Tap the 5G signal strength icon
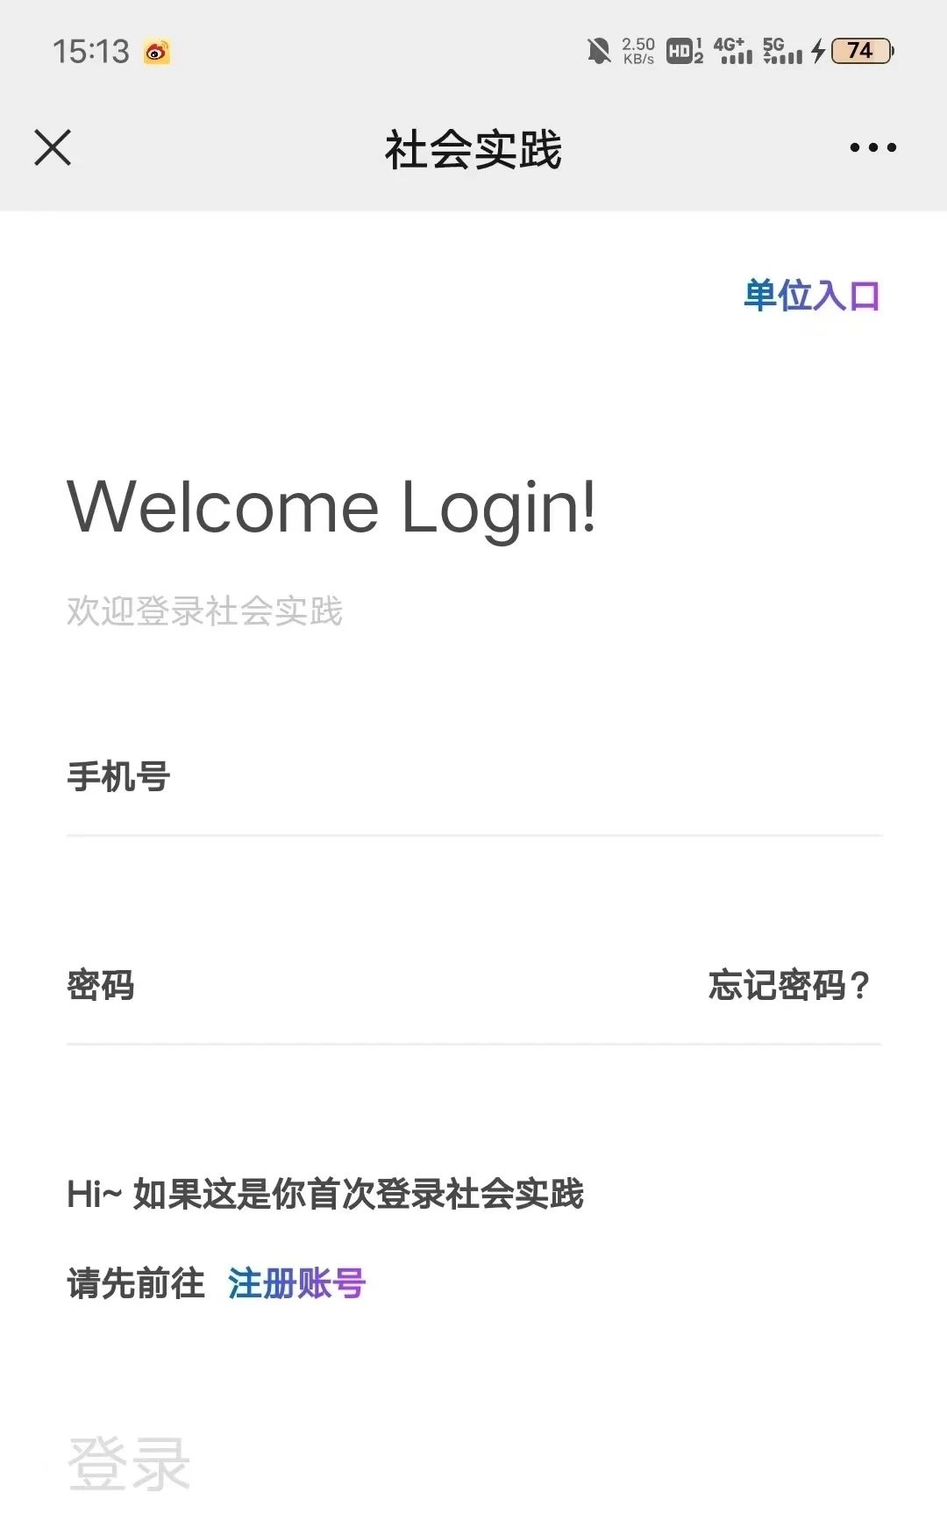Screen dimensions: 947x1514 [782, 51]
